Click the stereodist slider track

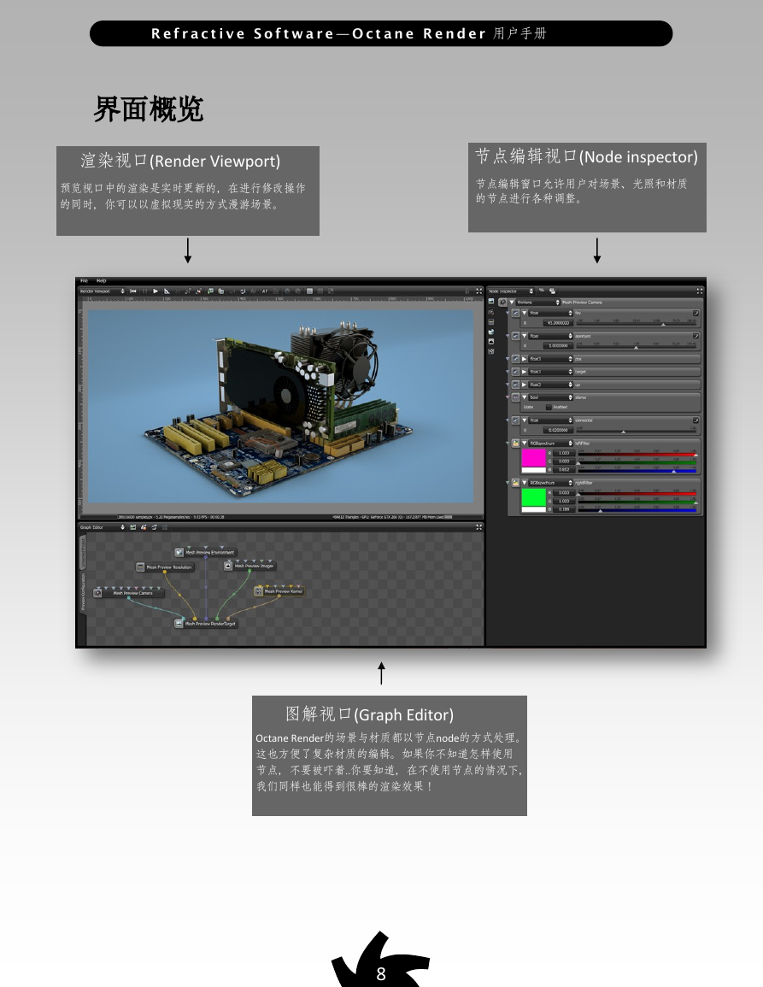coord(637,432)
